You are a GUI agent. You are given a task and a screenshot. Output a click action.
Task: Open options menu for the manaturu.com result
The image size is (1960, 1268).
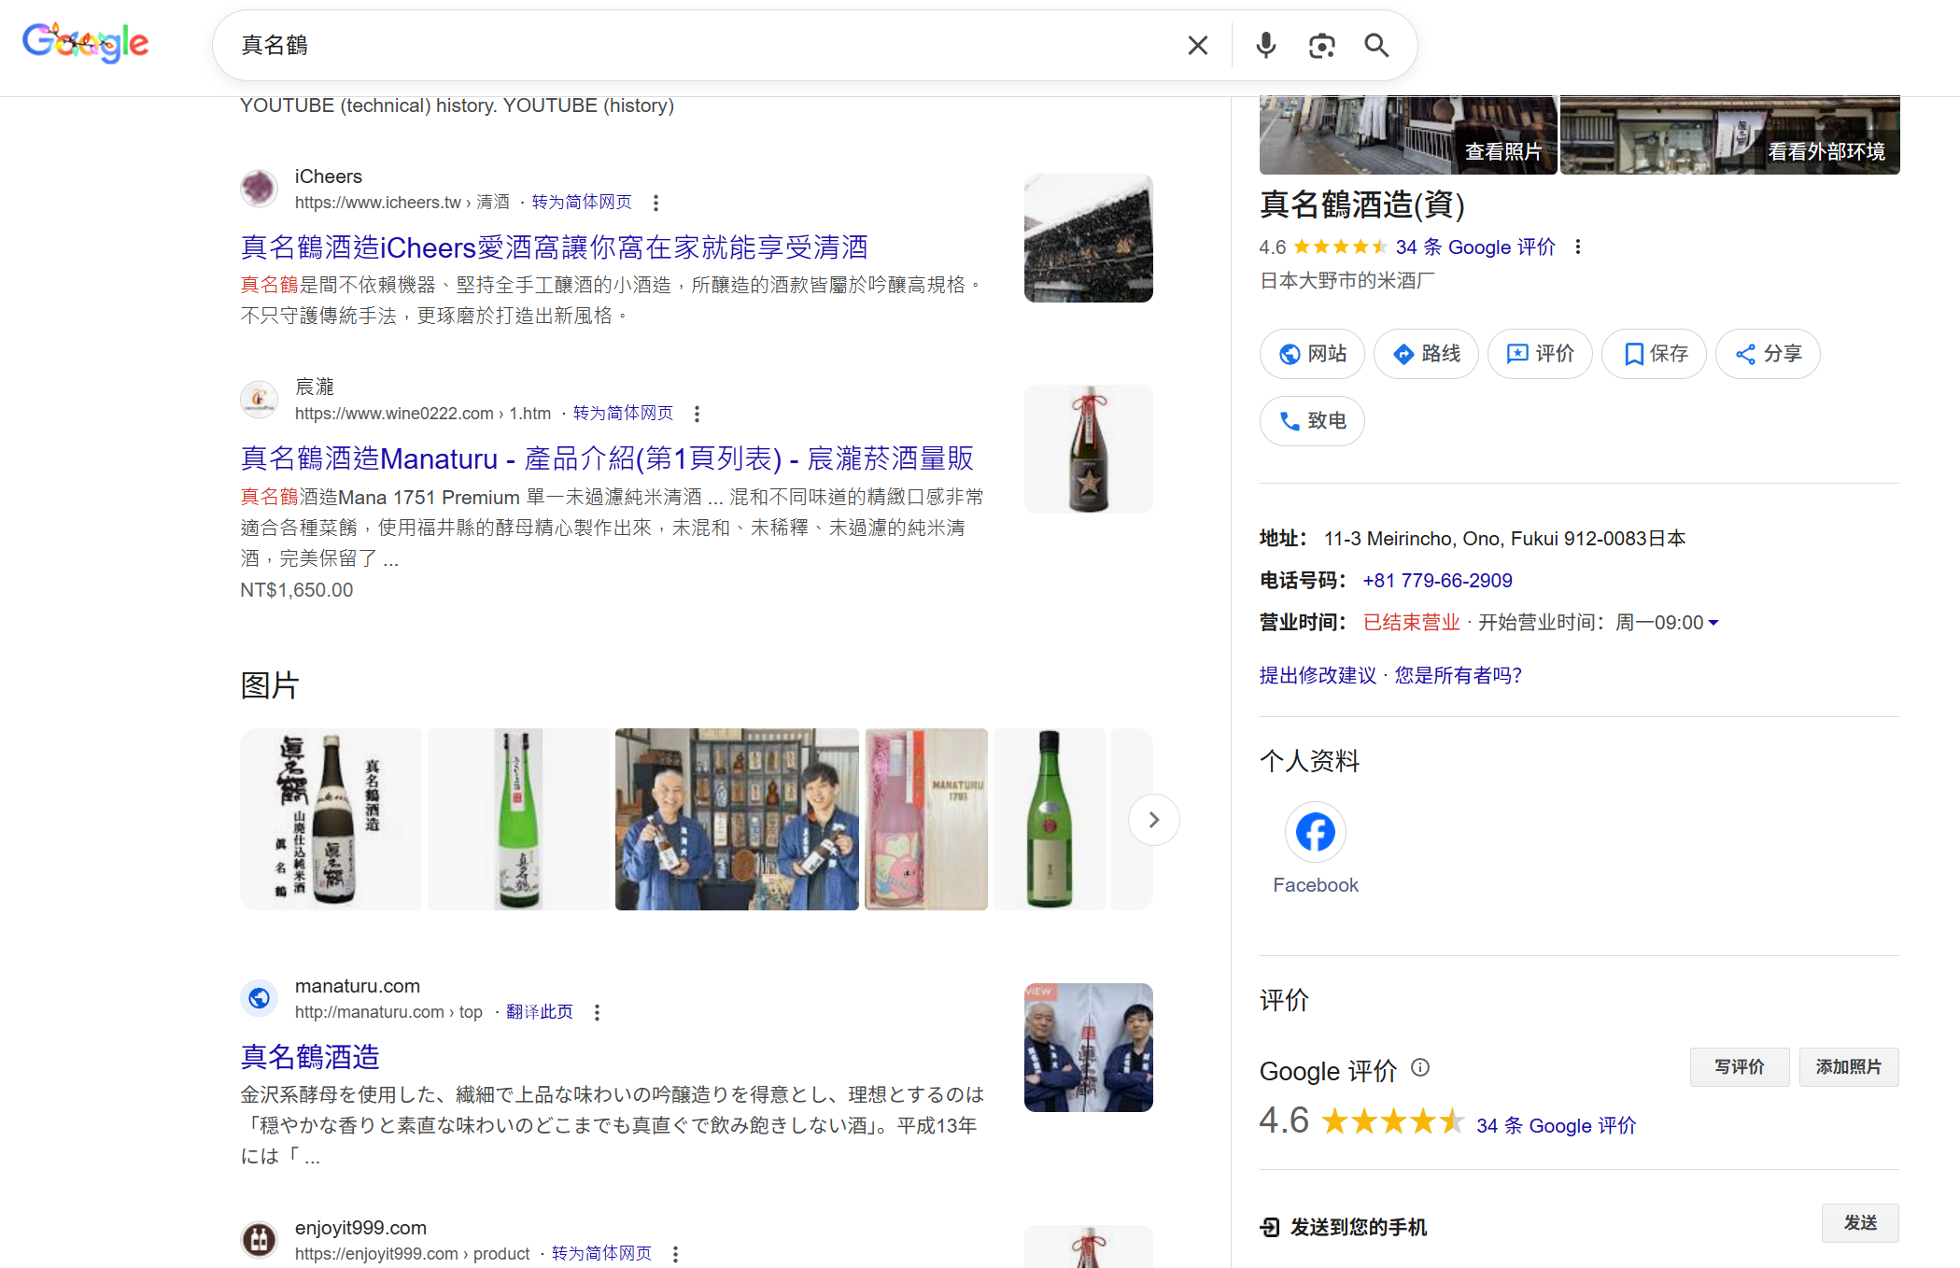597,1012
